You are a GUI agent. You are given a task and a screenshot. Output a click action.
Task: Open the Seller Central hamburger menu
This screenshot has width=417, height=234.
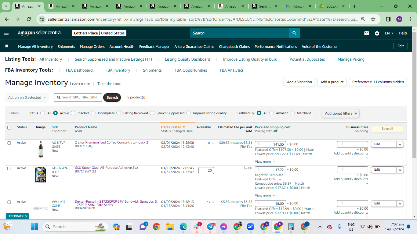(6, 33)
